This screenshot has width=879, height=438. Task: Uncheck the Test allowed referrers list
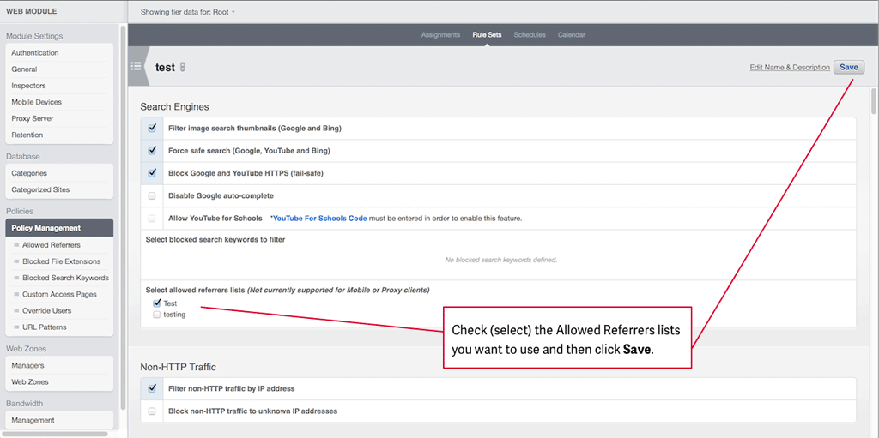pos(157,303)
